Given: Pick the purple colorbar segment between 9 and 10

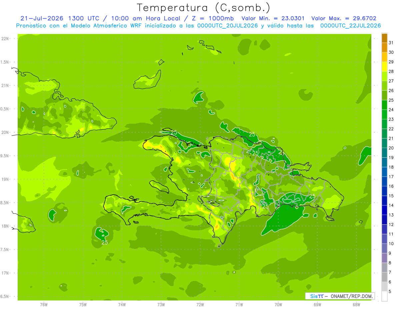Looking at the screenshot, I should click(x=384, y=249).
